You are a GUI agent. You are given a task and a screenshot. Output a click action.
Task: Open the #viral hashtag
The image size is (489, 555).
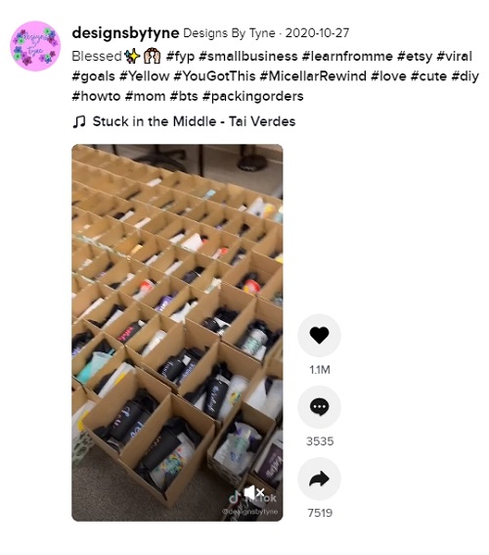tap(455, 56)
